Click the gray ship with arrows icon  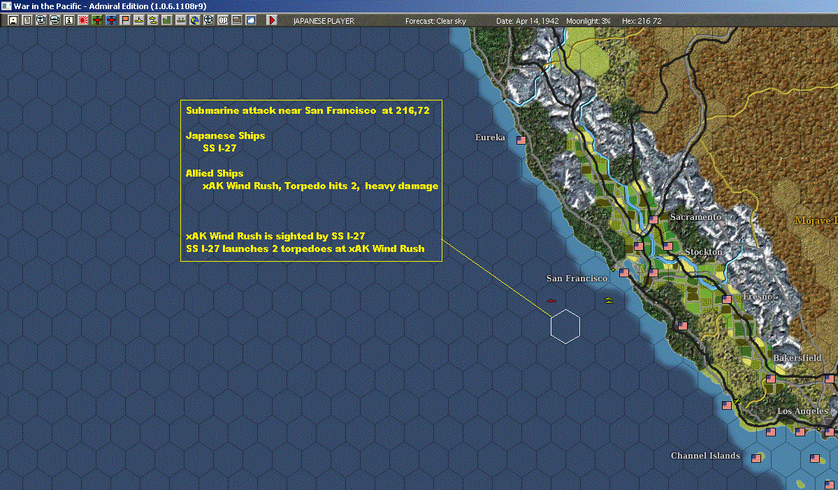coord(180,20)
